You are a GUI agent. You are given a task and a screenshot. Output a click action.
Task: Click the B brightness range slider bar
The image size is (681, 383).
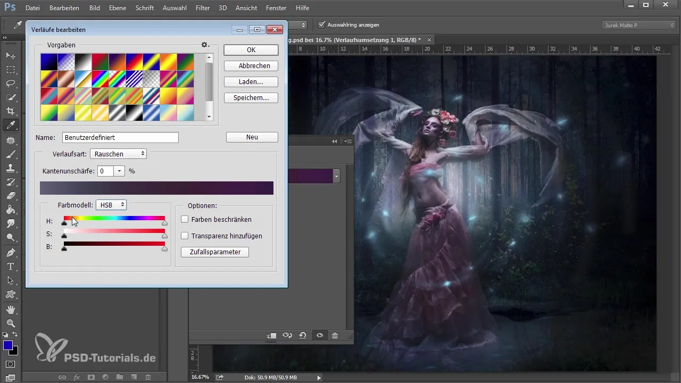click(114, 244)
